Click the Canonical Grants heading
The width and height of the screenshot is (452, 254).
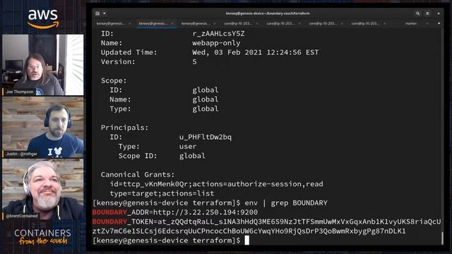[138, 174]
